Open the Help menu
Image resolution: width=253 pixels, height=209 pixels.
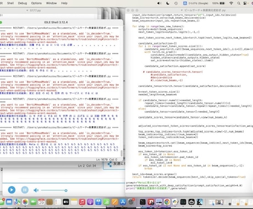pyautogui.click(x=64, y=3)
